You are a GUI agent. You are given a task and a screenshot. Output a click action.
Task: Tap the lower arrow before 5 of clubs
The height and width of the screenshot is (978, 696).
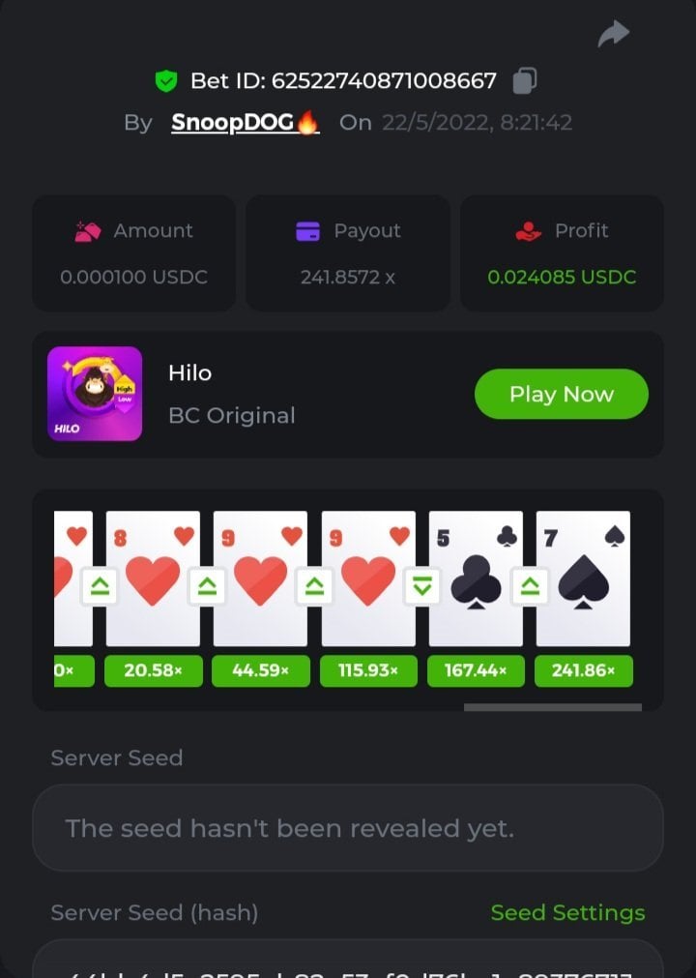pyautogui.click(x=422, y=586)
